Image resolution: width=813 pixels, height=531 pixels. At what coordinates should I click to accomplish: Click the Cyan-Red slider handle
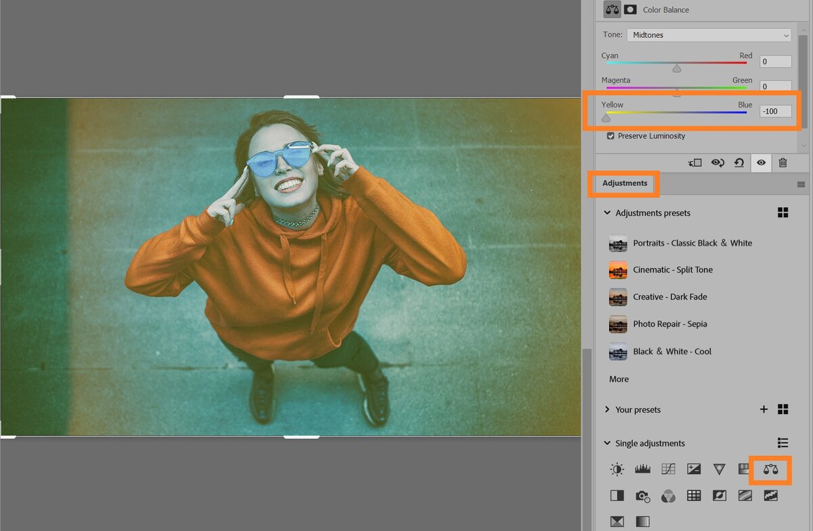point(677,68)
